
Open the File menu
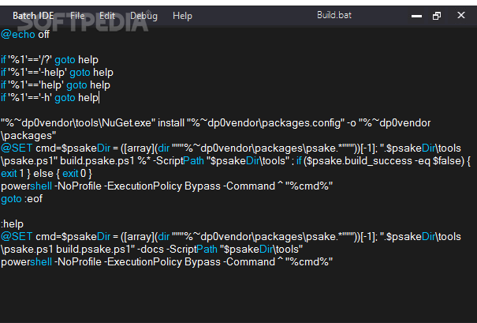click(x=77, y=16)
